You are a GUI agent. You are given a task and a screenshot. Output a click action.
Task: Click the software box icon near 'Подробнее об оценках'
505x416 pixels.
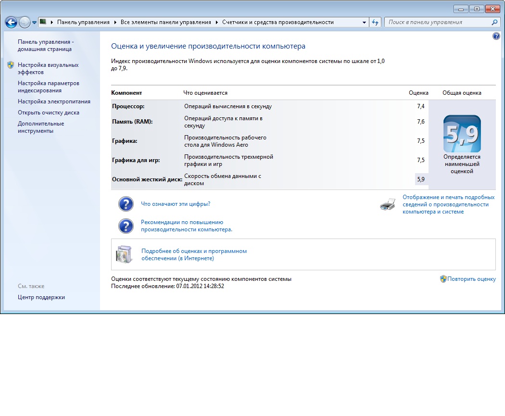pos(124,254)
